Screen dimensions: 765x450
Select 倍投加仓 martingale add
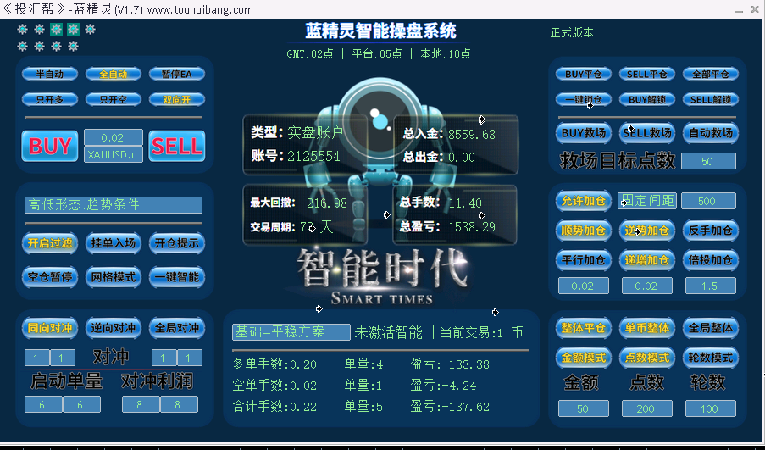coord(710,260)
